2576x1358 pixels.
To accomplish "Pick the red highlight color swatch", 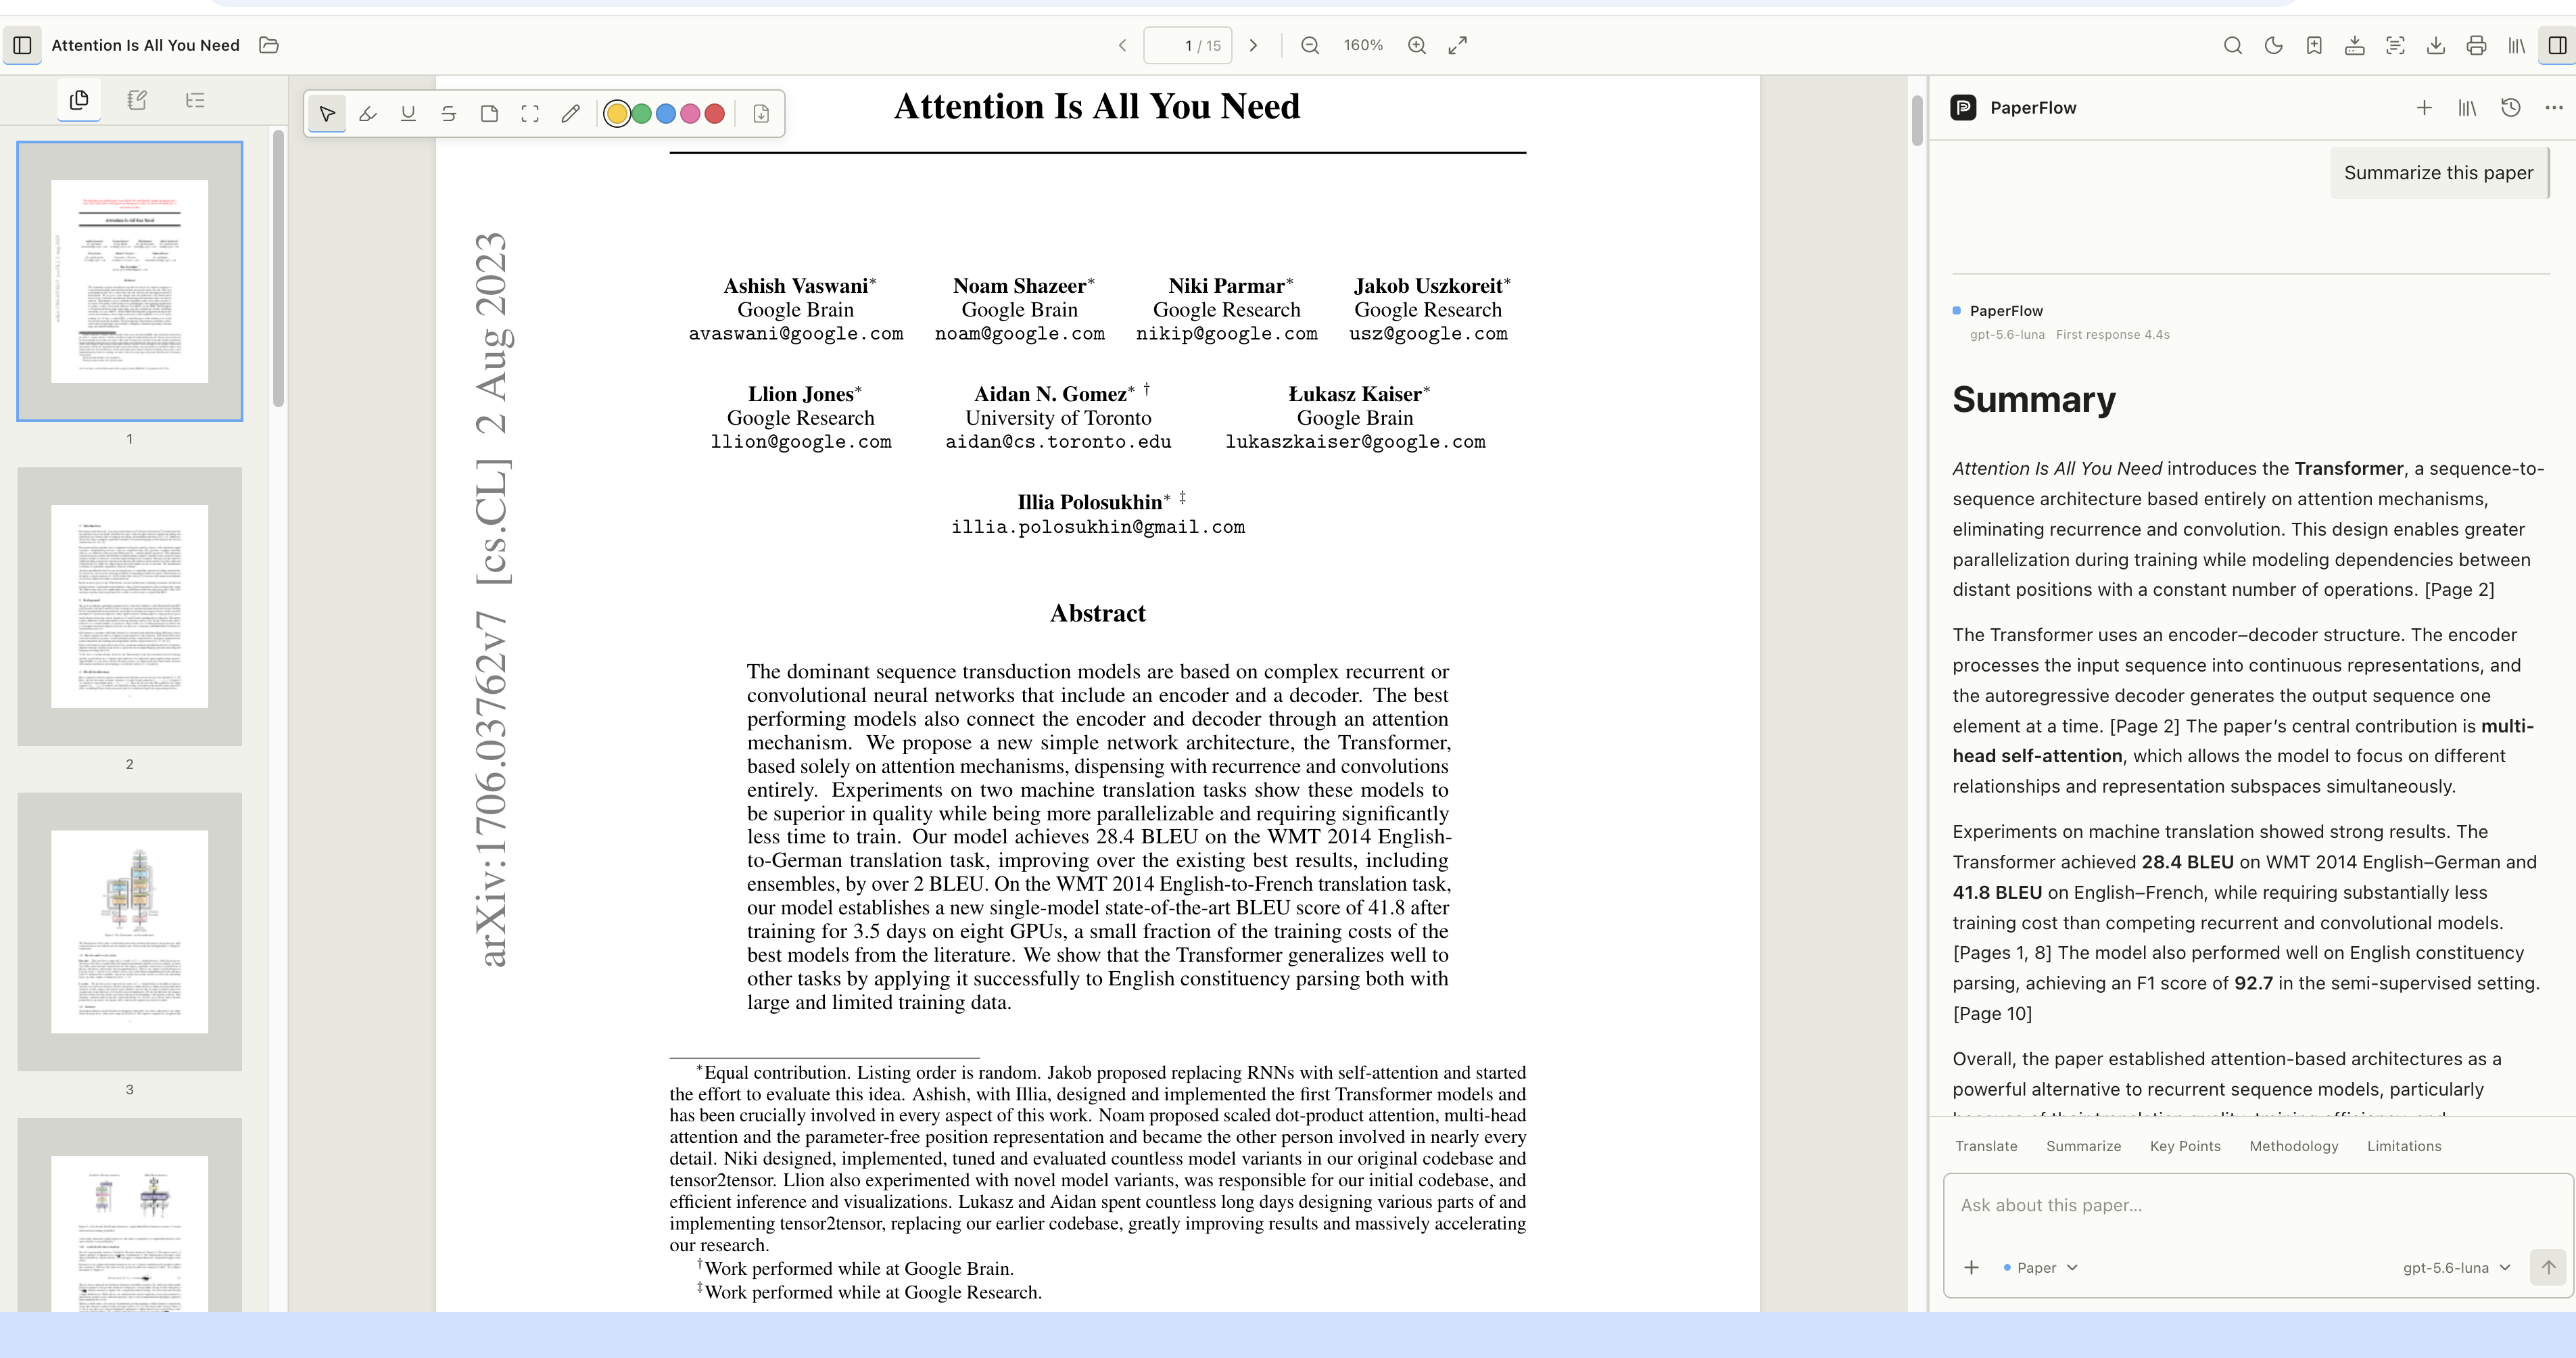I will point(714,114).
